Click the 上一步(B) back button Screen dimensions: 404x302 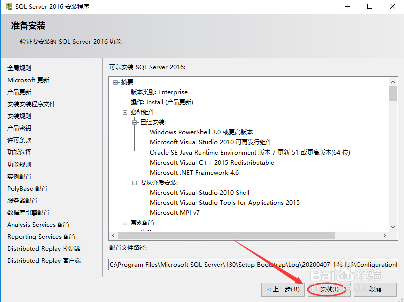coord(283,289)
